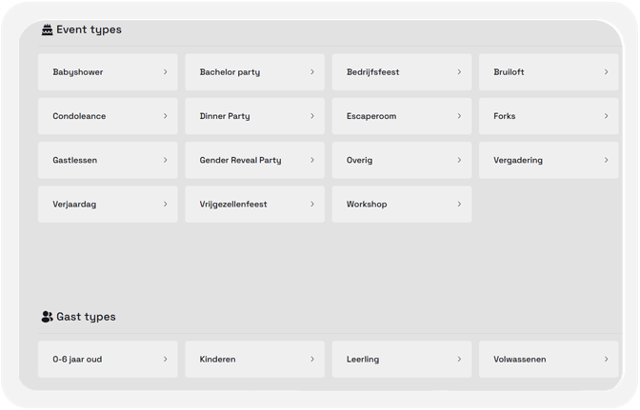
Task: Open the Forks card chevron
Action: pyautogui.click(x=606, y=116)
